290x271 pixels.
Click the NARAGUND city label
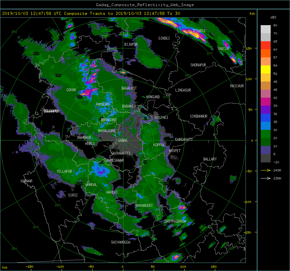point(109,120)
